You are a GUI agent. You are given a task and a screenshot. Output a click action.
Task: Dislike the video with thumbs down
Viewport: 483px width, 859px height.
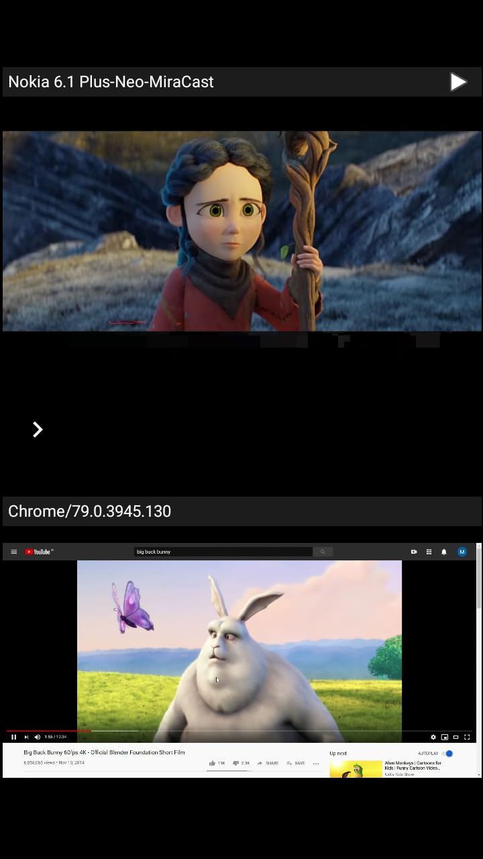click(236, 763)
